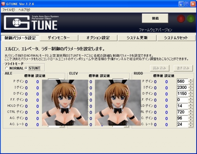197x154 pixels.
Task: Click the GTUNE title bar app icon
Action: coord(3,4)
